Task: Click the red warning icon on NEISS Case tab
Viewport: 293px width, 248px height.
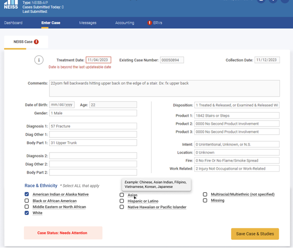Action: [x=37, y=42]
